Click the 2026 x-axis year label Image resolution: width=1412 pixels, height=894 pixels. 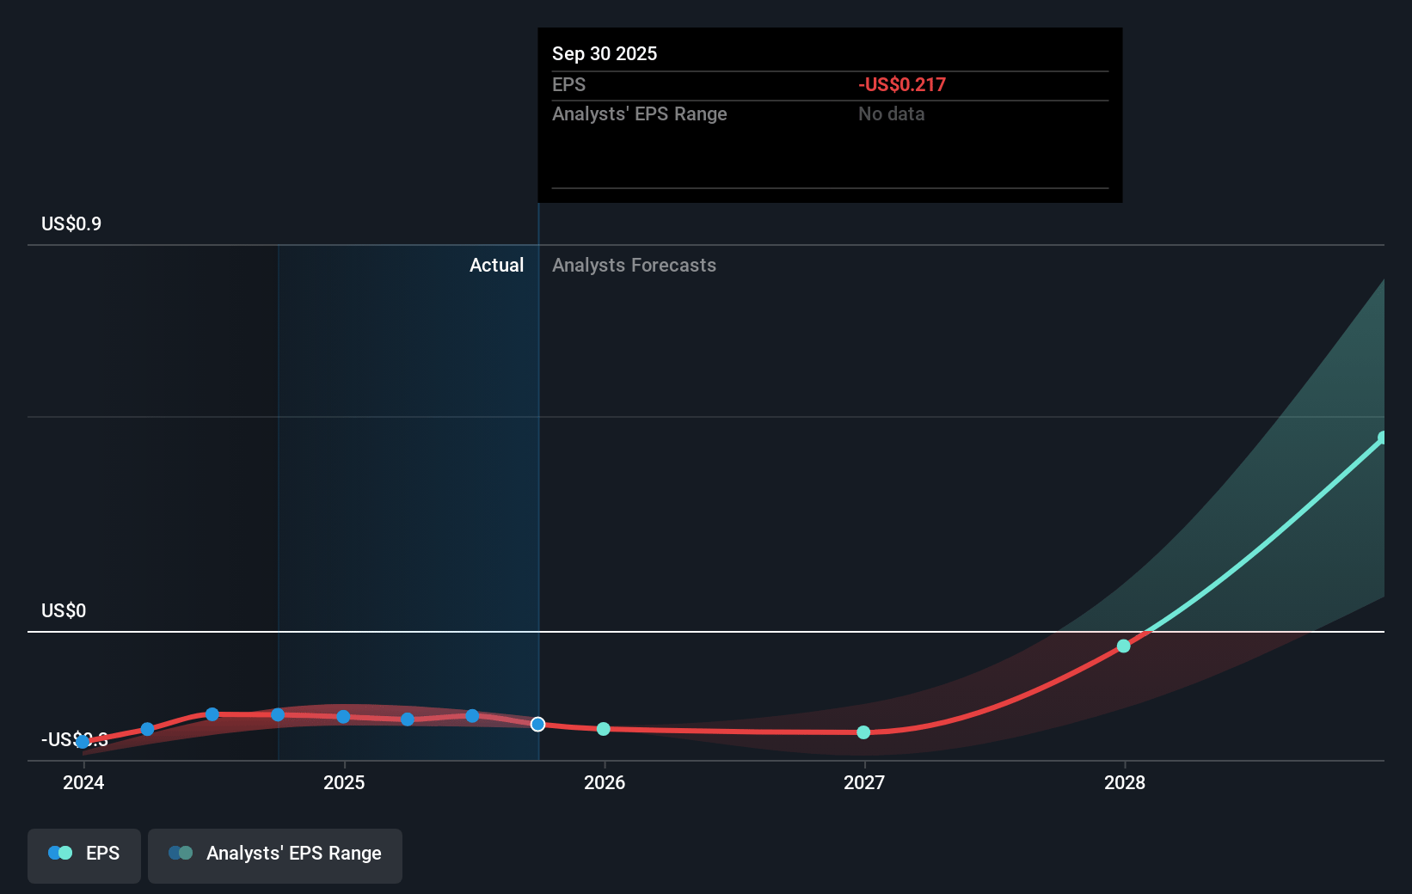click(x=604, y=783)
